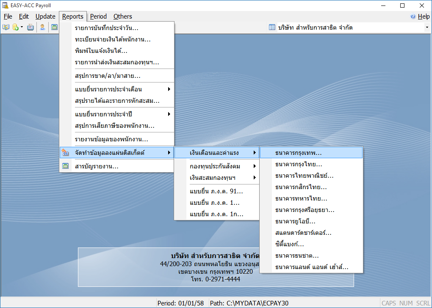Choose ธนาคารกสิกรไทย bank option
The height and width of the screenshot is (308, 432).
pyautogui.click(x=301, y=187)
